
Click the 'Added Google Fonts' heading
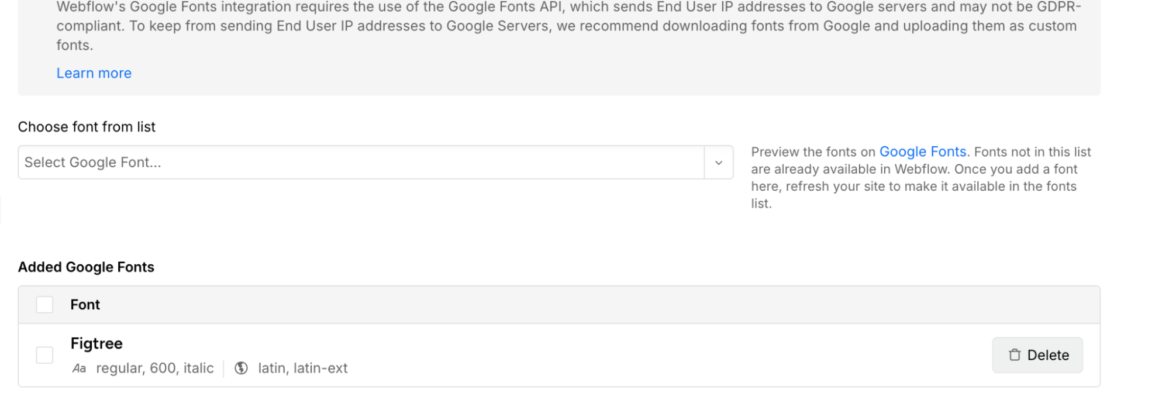pos(86,267)
